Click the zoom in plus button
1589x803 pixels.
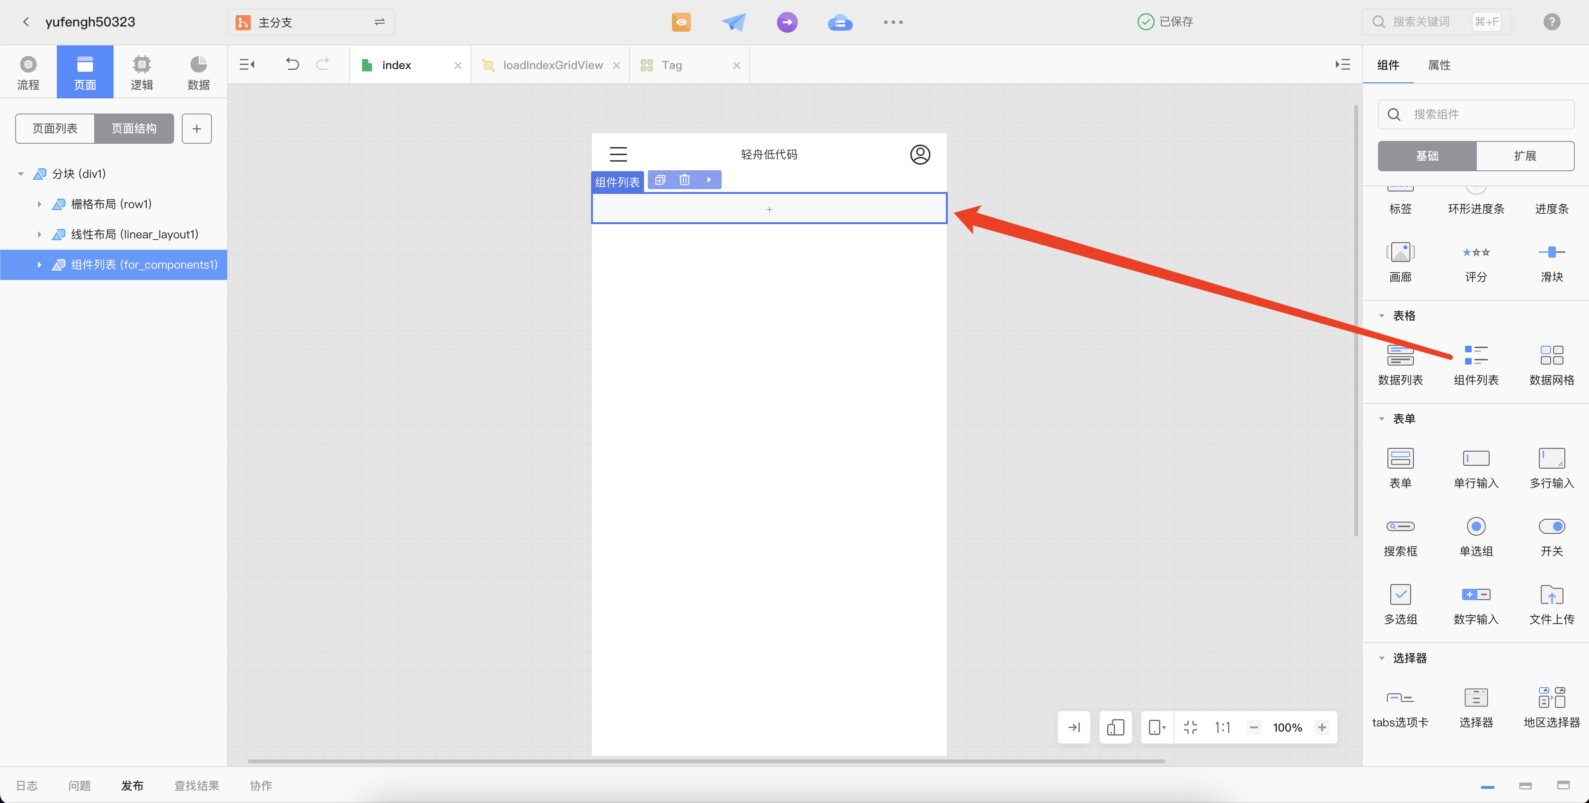pyautogui.click(x=1322, y=727)
